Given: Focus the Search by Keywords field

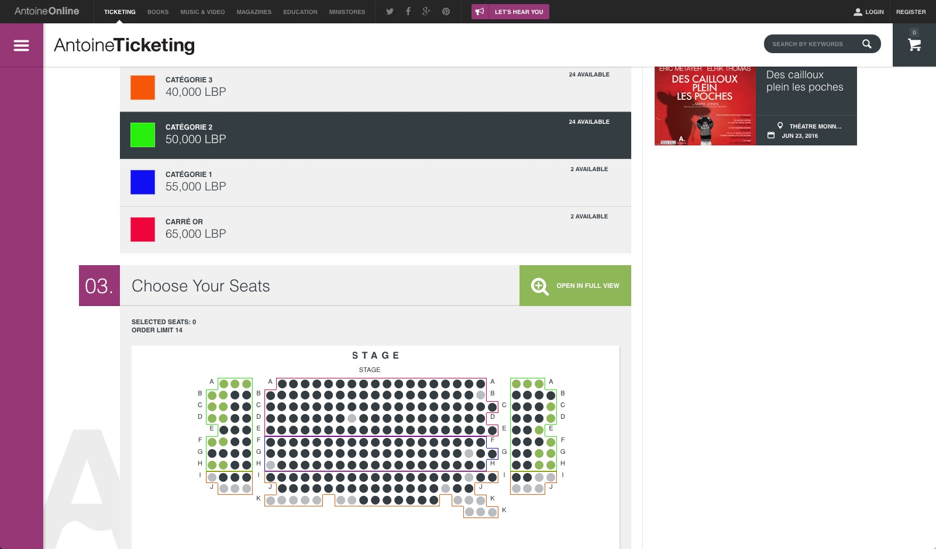Looking at the screenshot, I should click(811, 44).
